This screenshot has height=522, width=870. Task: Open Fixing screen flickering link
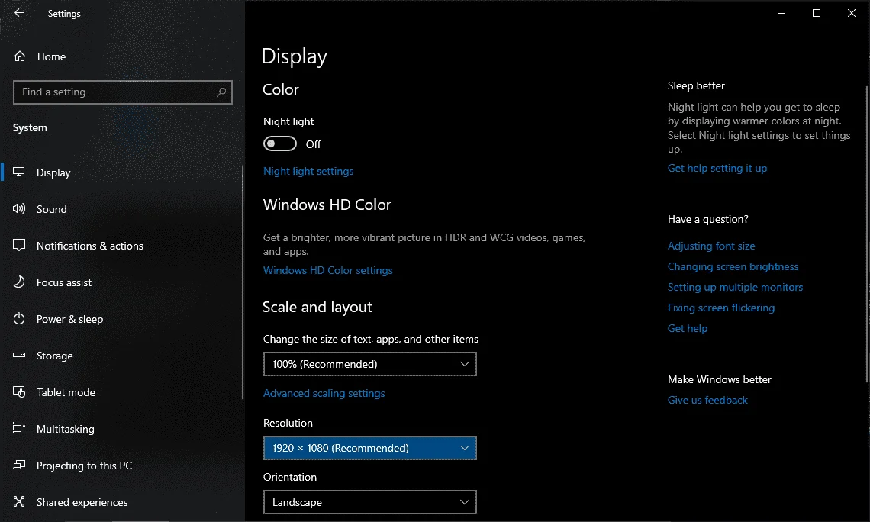pos(720,308)
